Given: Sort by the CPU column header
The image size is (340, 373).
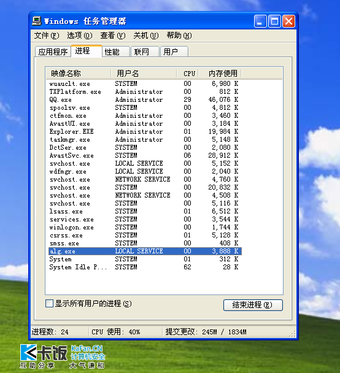Looking at the screenshot, I should (x=188, y=73).
